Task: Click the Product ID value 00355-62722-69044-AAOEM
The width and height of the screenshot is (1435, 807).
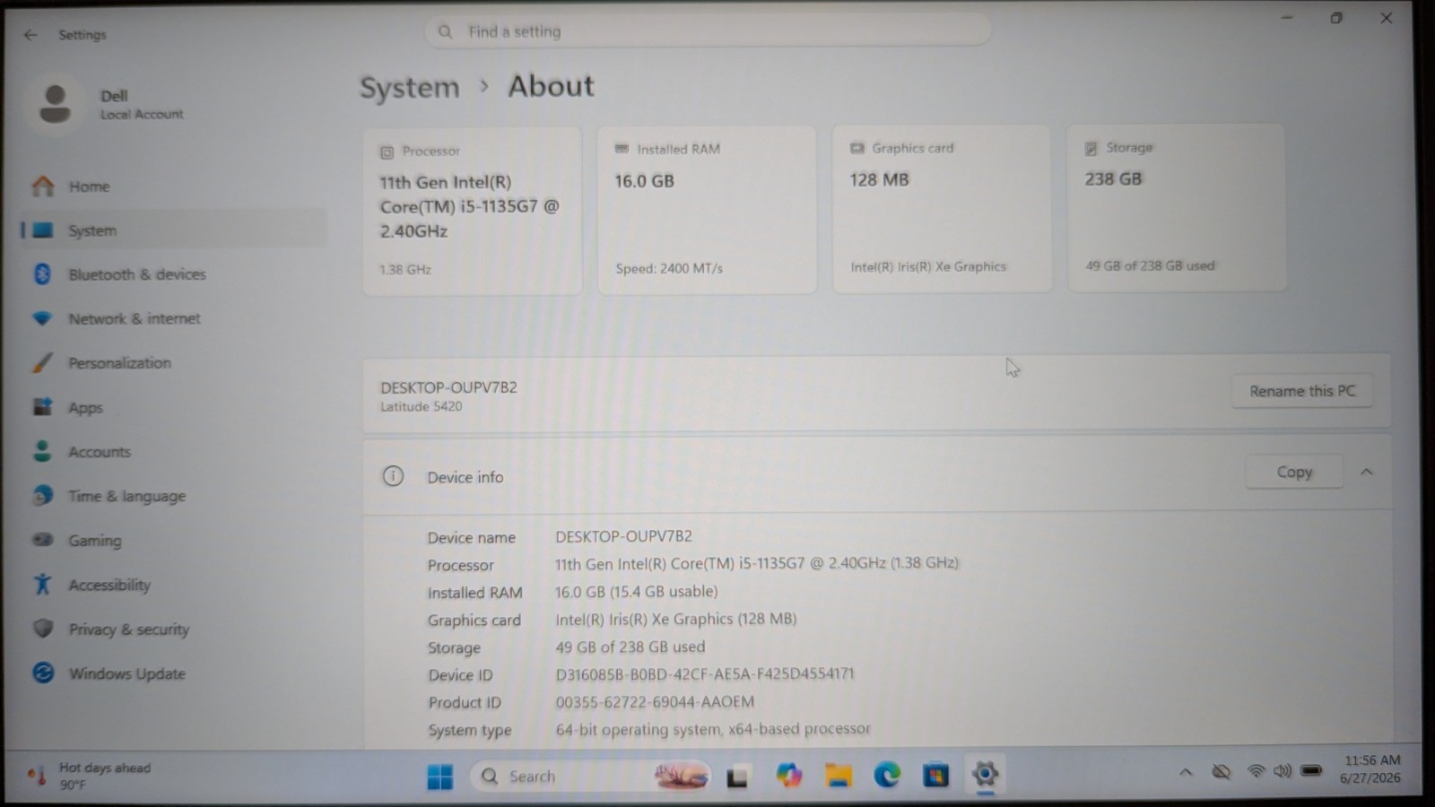Action: point(655,701)
